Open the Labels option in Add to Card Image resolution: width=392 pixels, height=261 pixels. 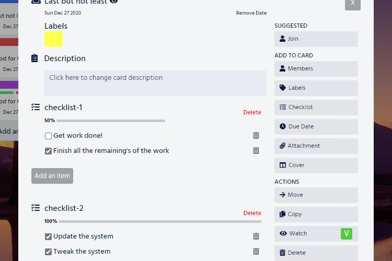[x=316, y=88]
